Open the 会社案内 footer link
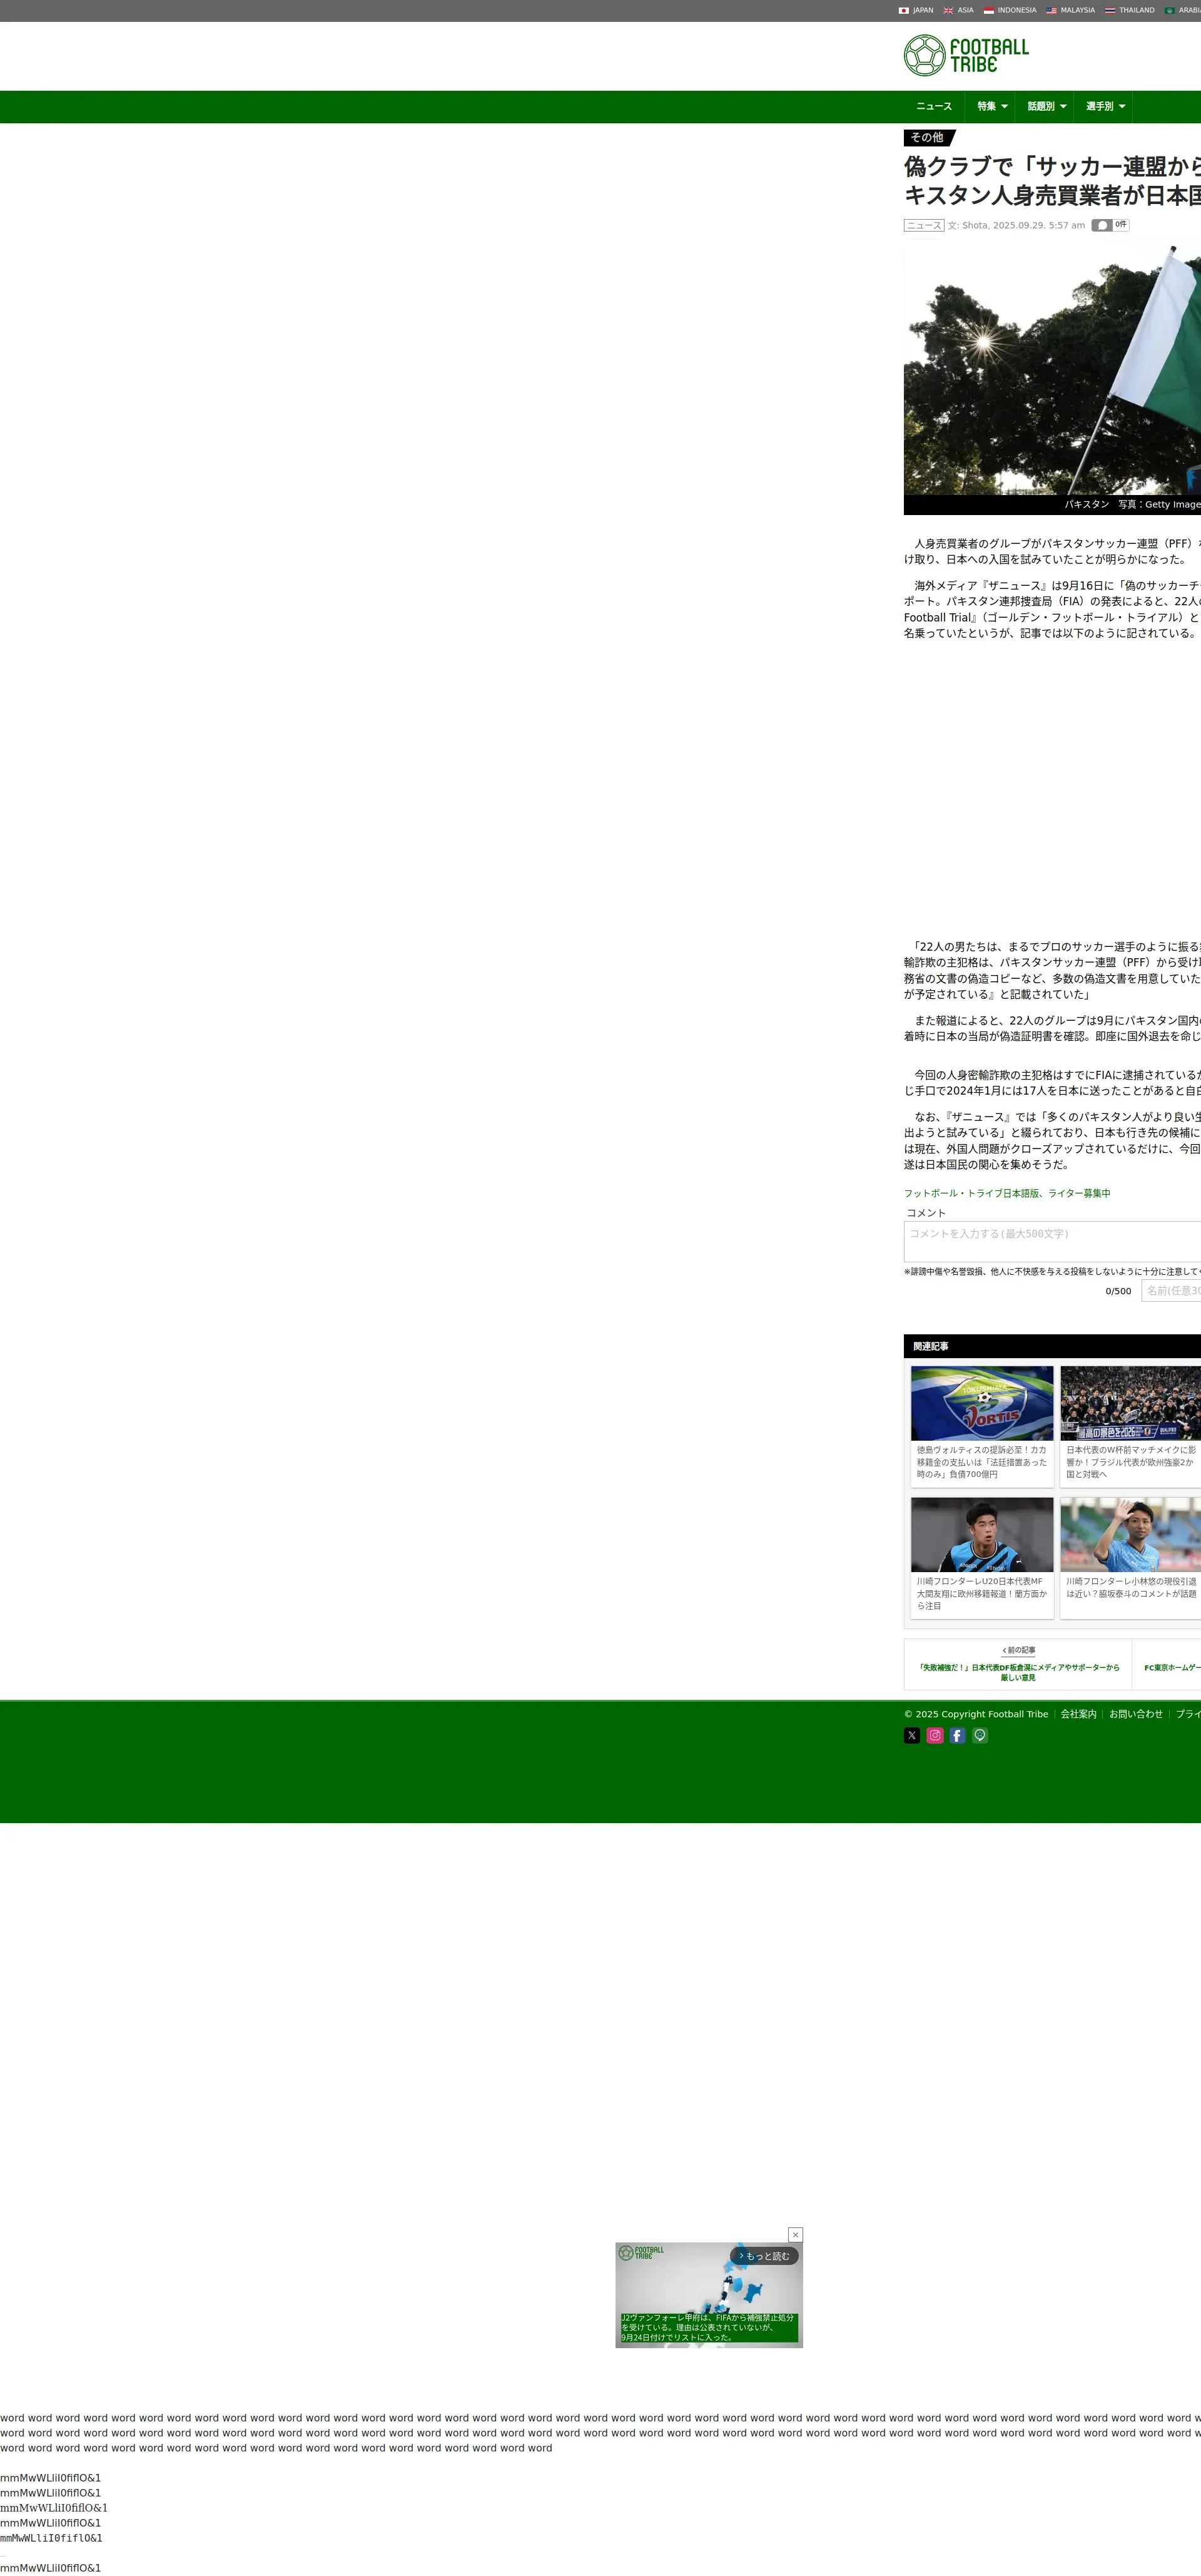1201x2576 pixels. tap(1078, 1714)
